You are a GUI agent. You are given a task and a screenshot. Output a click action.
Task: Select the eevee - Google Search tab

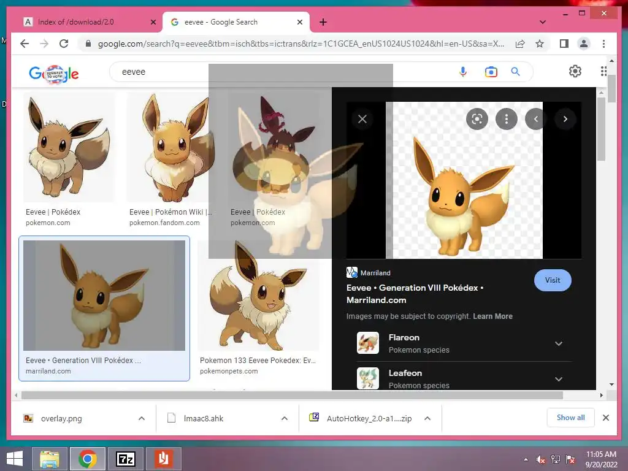221,22
